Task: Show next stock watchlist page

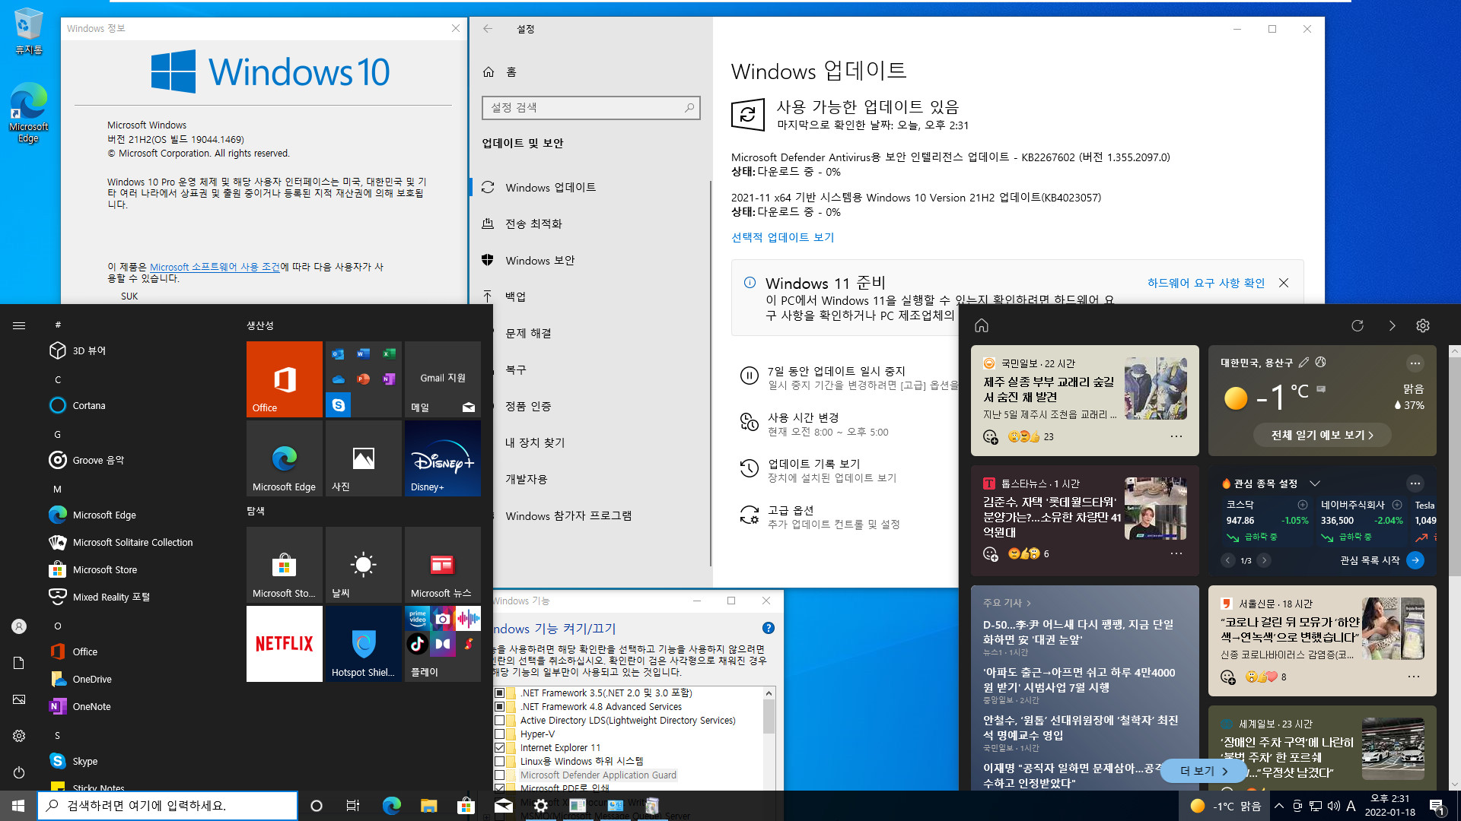Action: click(1264, 560)
